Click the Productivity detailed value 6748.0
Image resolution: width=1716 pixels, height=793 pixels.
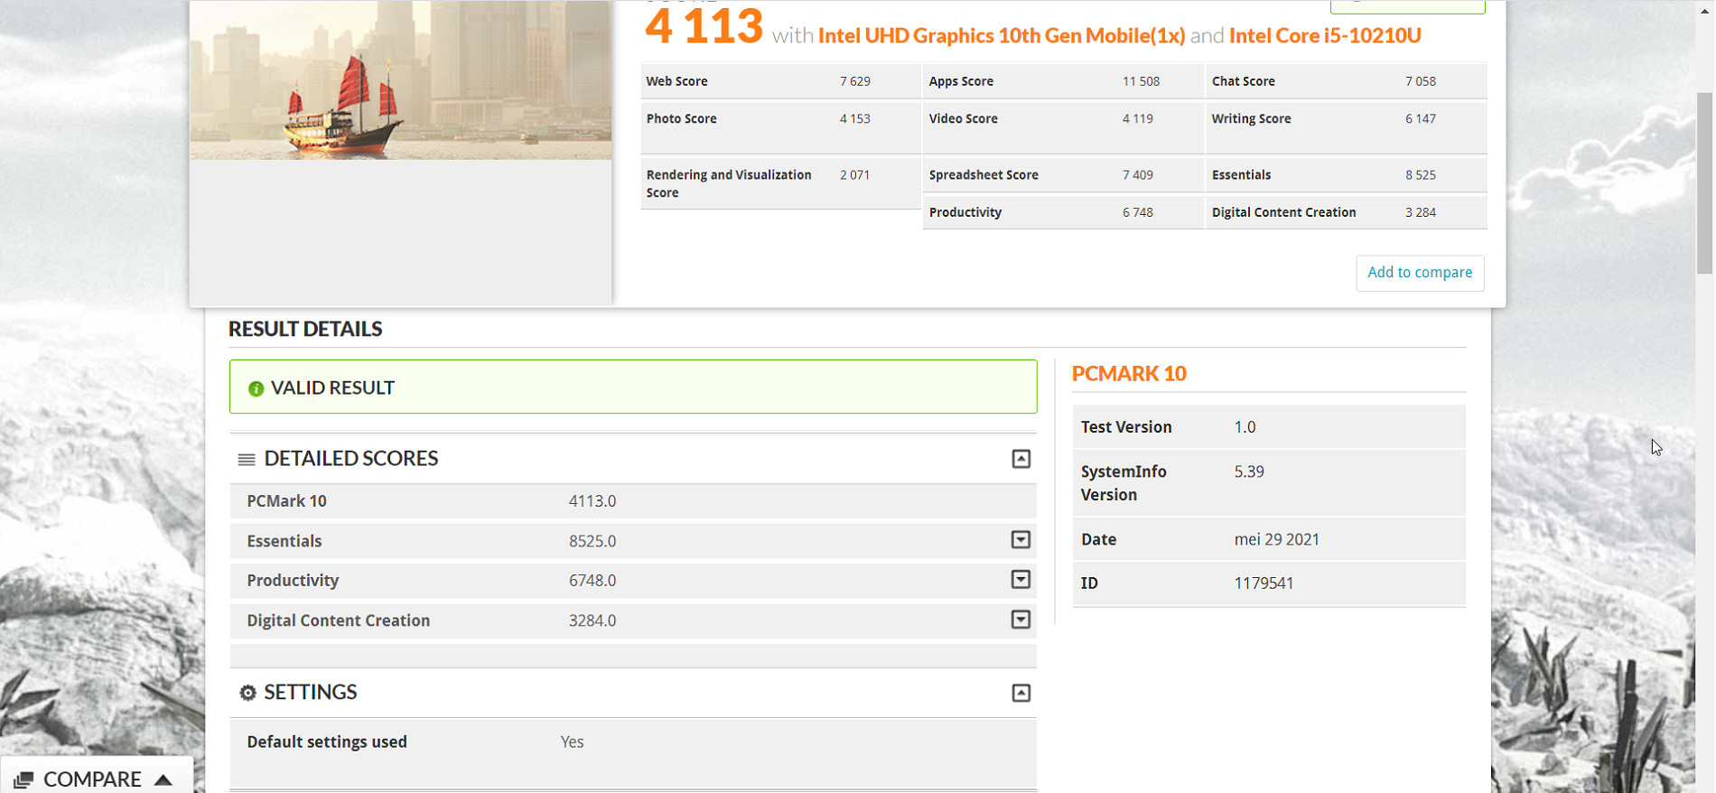tap(592, 581)
